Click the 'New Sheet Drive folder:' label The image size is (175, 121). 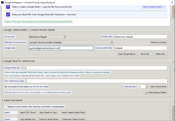pos(14,81)
